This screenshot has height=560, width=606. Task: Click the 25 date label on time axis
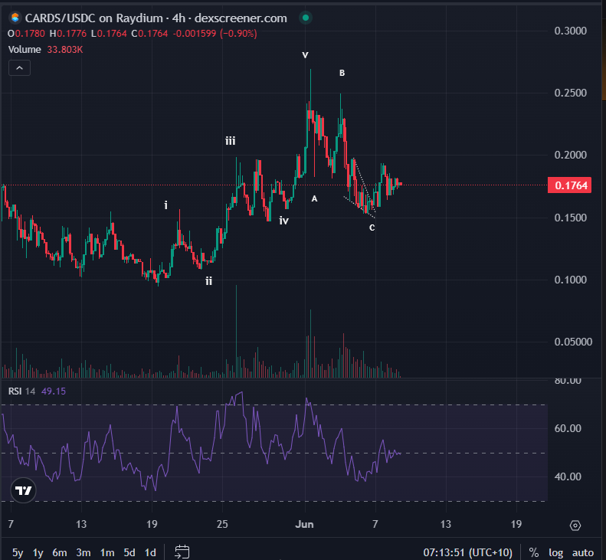pyautogui.click(x=222, y=525)
